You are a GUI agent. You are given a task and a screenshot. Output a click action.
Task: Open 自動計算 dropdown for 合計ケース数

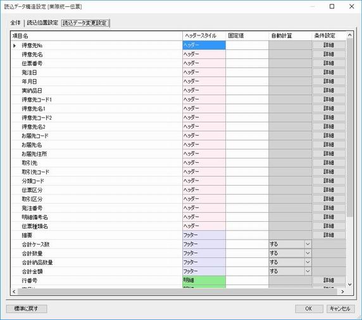coord(308,244)
